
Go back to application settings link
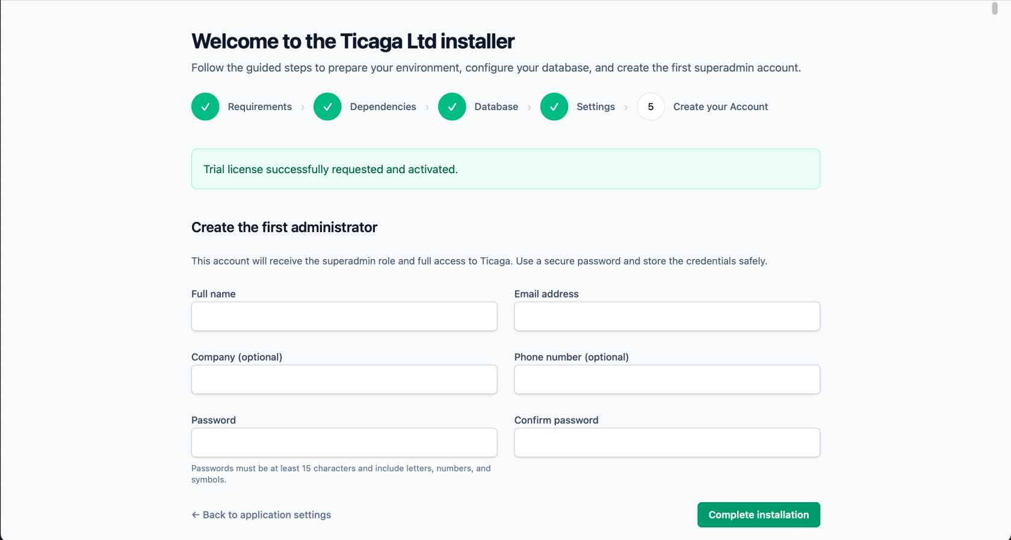(261, 515)
